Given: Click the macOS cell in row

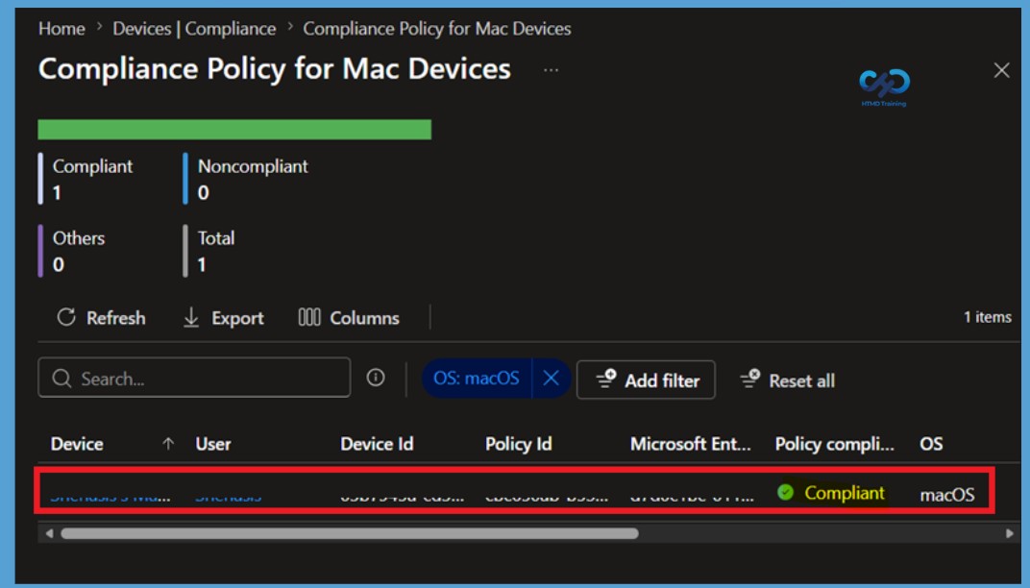Looking at the screenshot, I should (947, 495).
